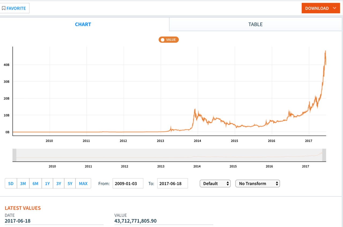This screenshot has width=343, height=227.
Task: Expand the No Transform dropdown
Action: point(258,183)
